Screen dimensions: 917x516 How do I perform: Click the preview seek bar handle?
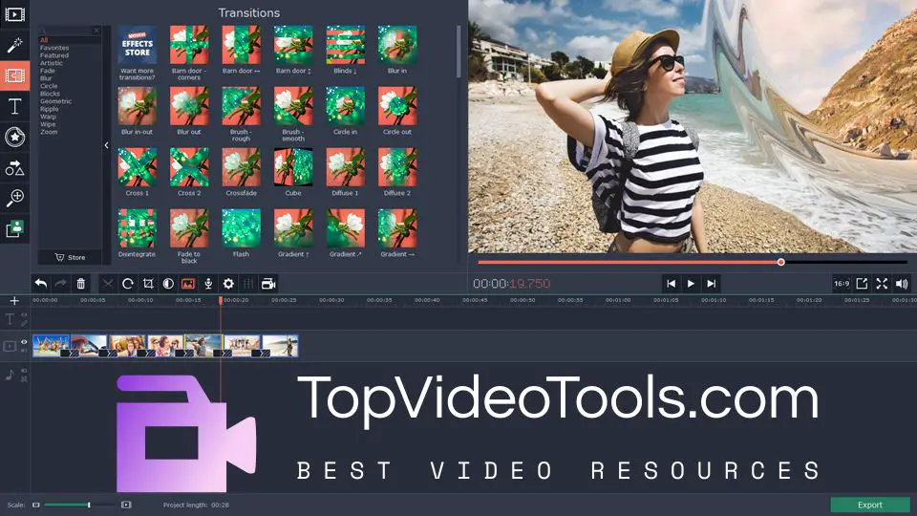tap(780, 262)
